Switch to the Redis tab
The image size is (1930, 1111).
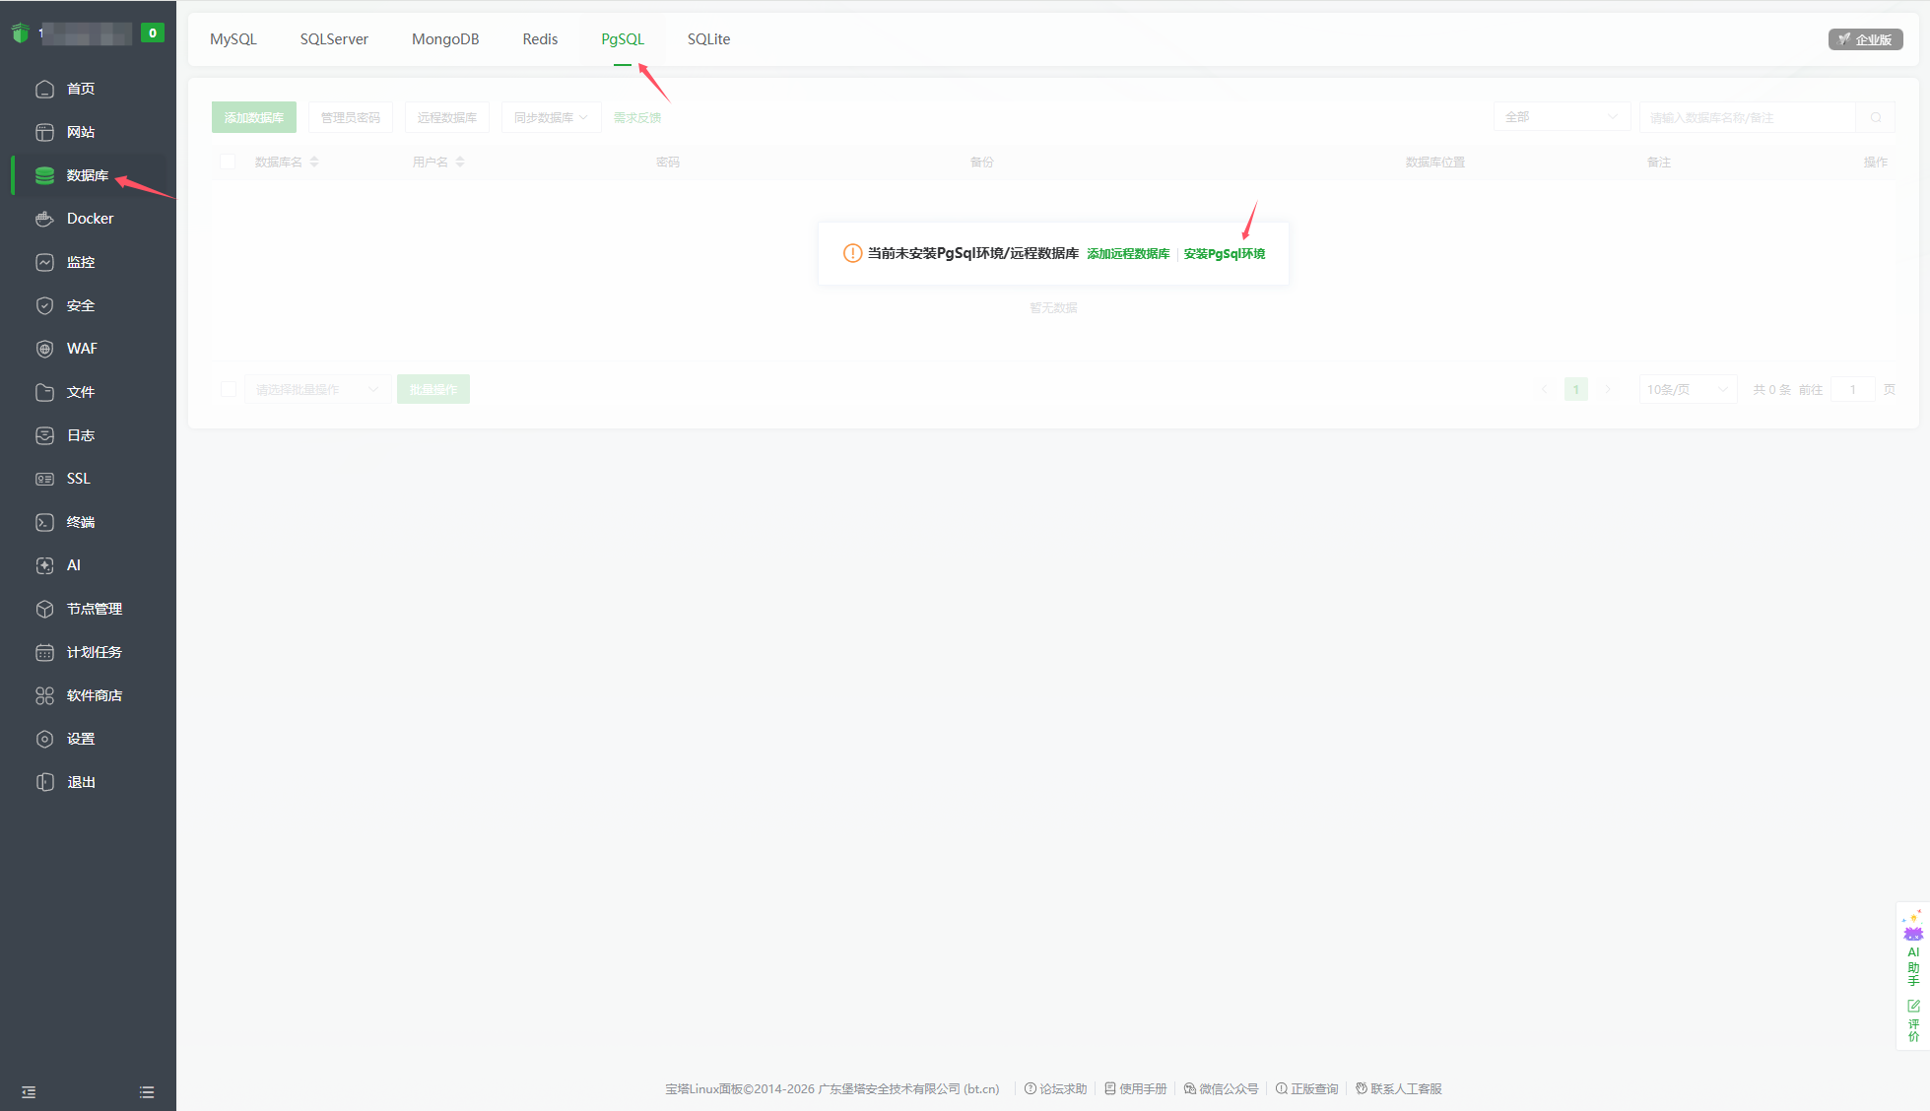point(540,39)
